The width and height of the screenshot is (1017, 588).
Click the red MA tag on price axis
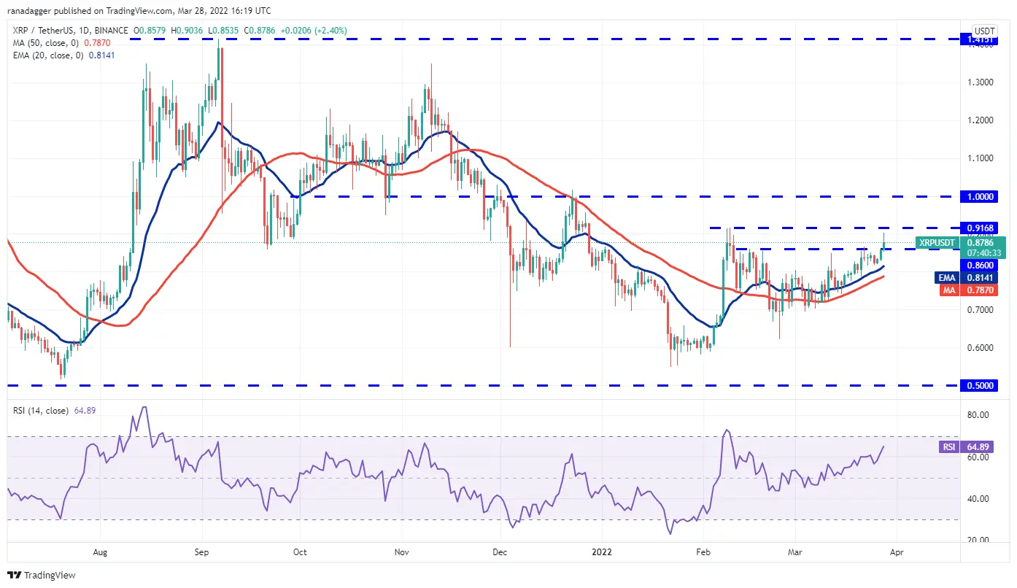click(948, 290)
